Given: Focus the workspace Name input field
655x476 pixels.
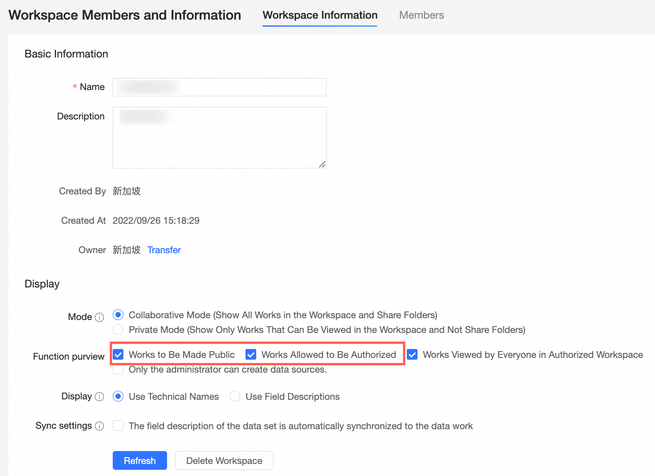Looking at the screenshot, I should pyautogui.click(x=220, y=87).
